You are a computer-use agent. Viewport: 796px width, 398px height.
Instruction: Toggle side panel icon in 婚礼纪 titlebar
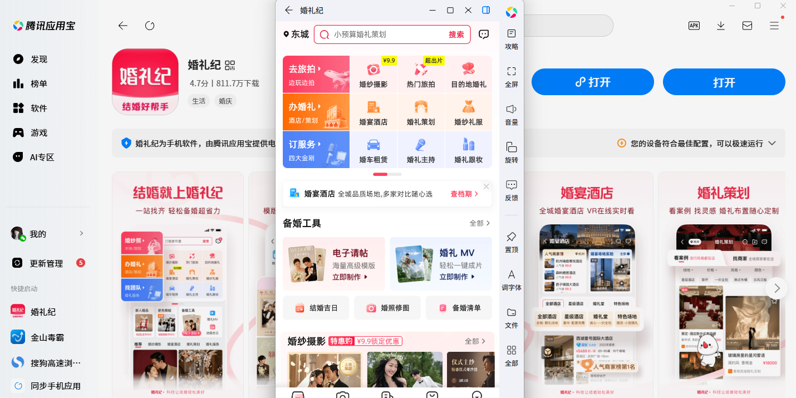(x=486, y=10)
